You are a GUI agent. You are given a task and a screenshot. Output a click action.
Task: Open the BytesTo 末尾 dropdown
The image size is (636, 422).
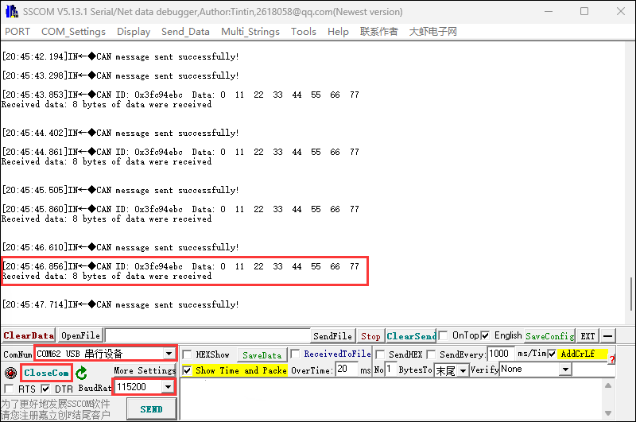[x=463, y=370]
